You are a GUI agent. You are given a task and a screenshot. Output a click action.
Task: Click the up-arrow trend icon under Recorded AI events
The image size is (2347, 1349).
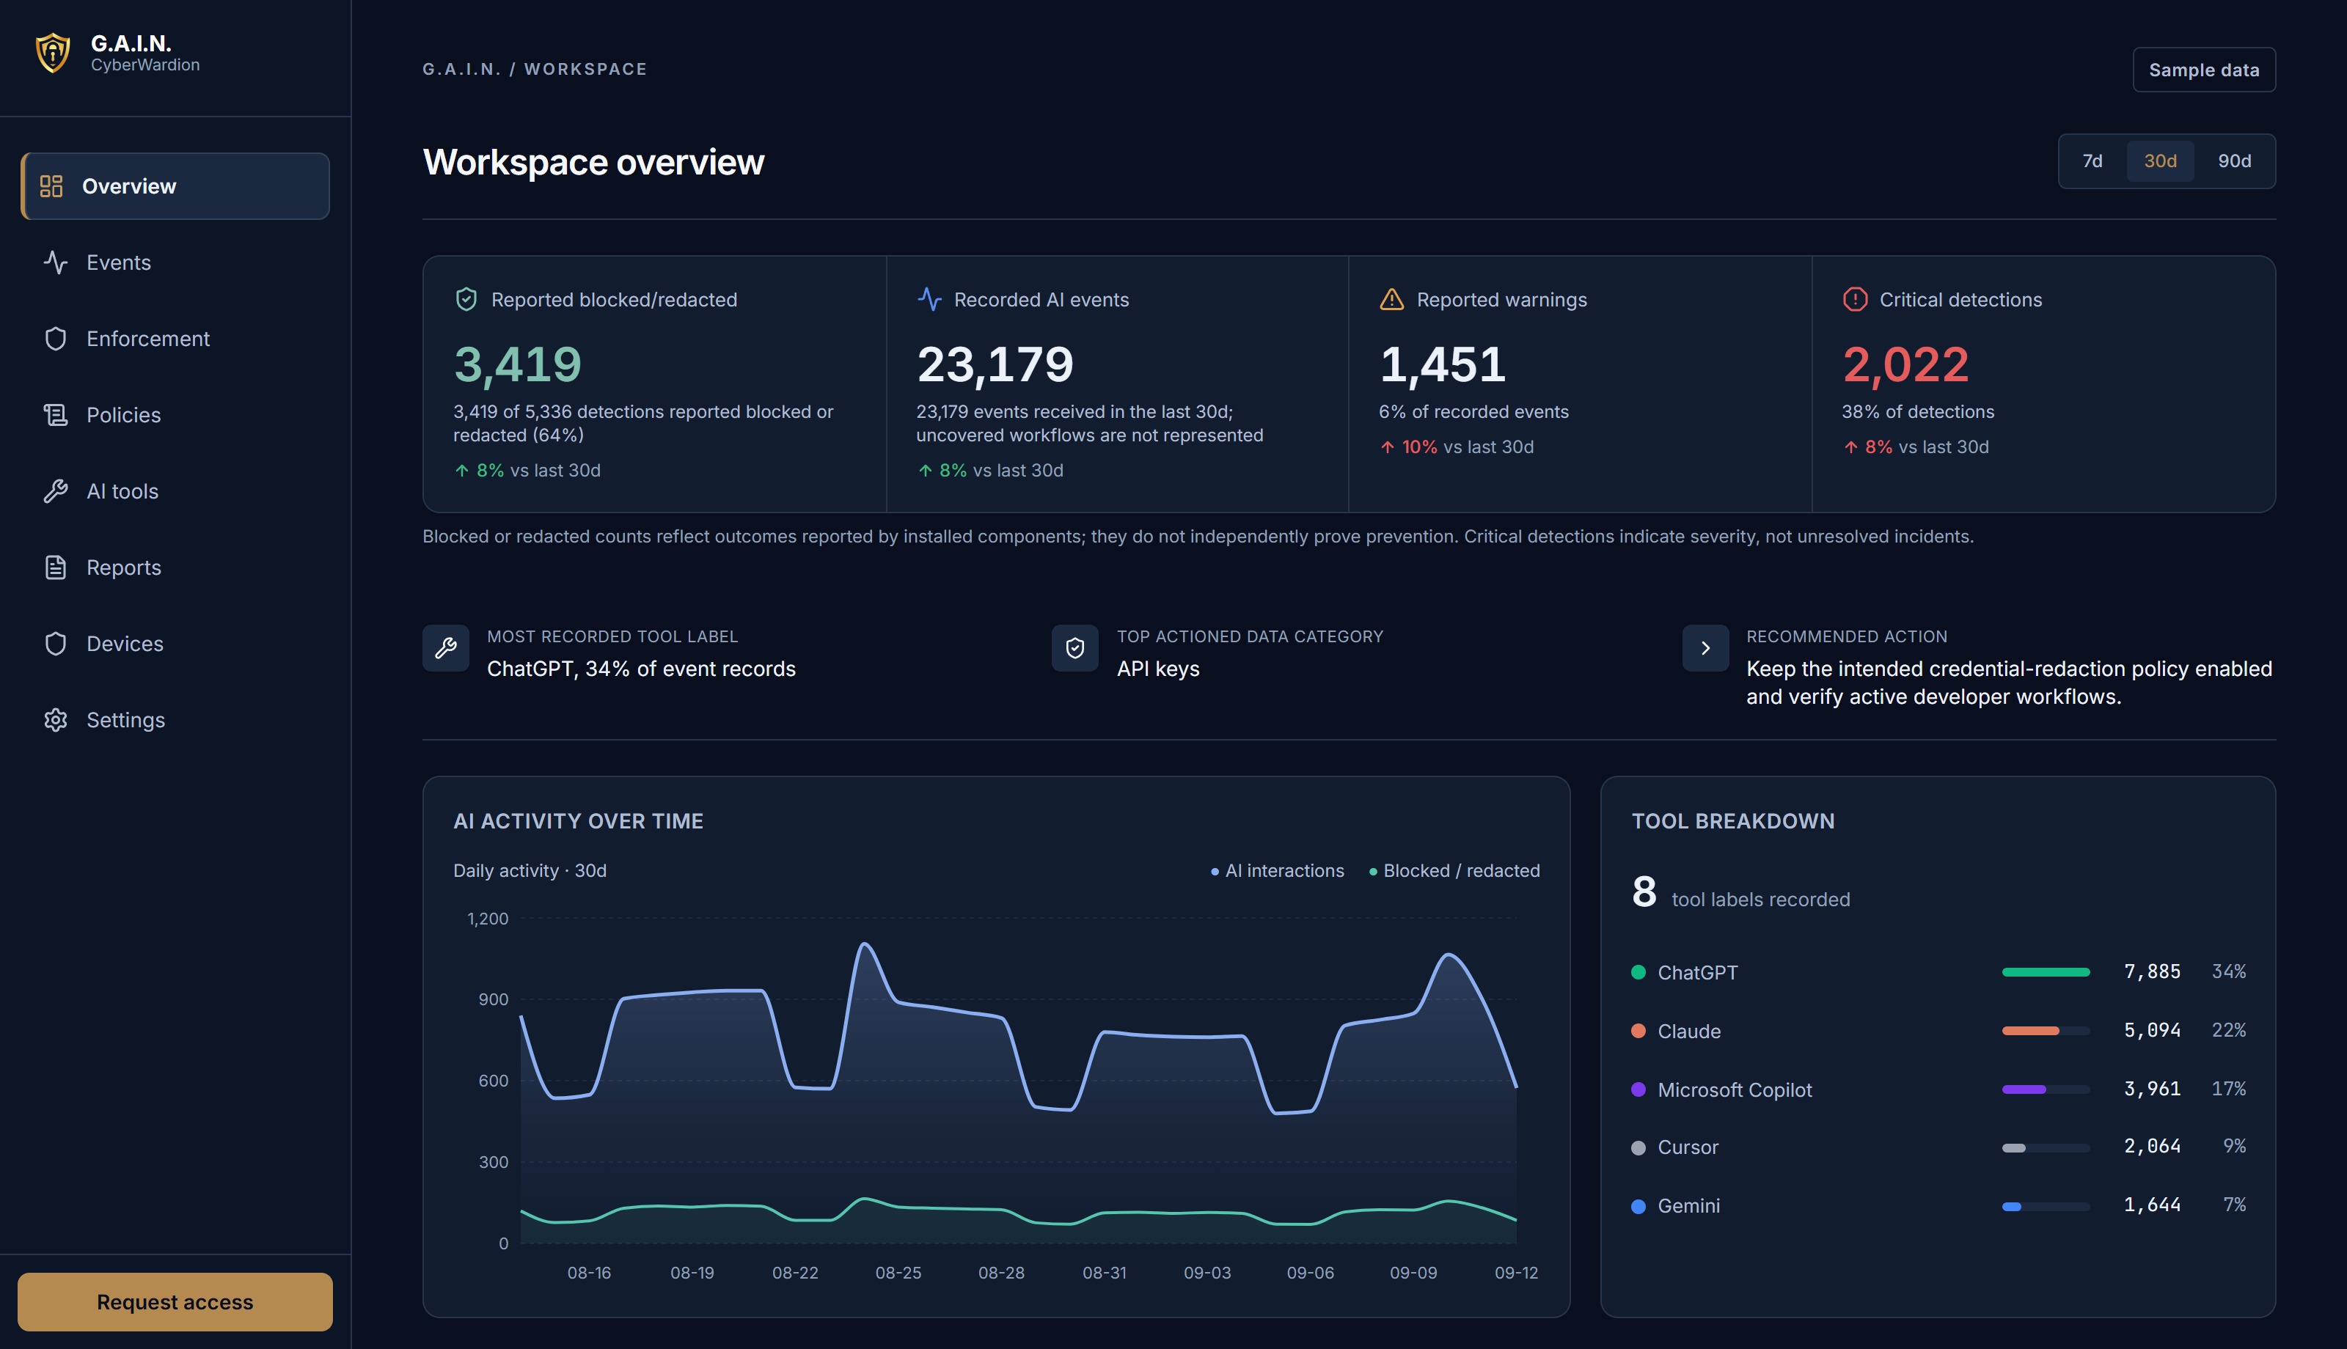point(925,471)
